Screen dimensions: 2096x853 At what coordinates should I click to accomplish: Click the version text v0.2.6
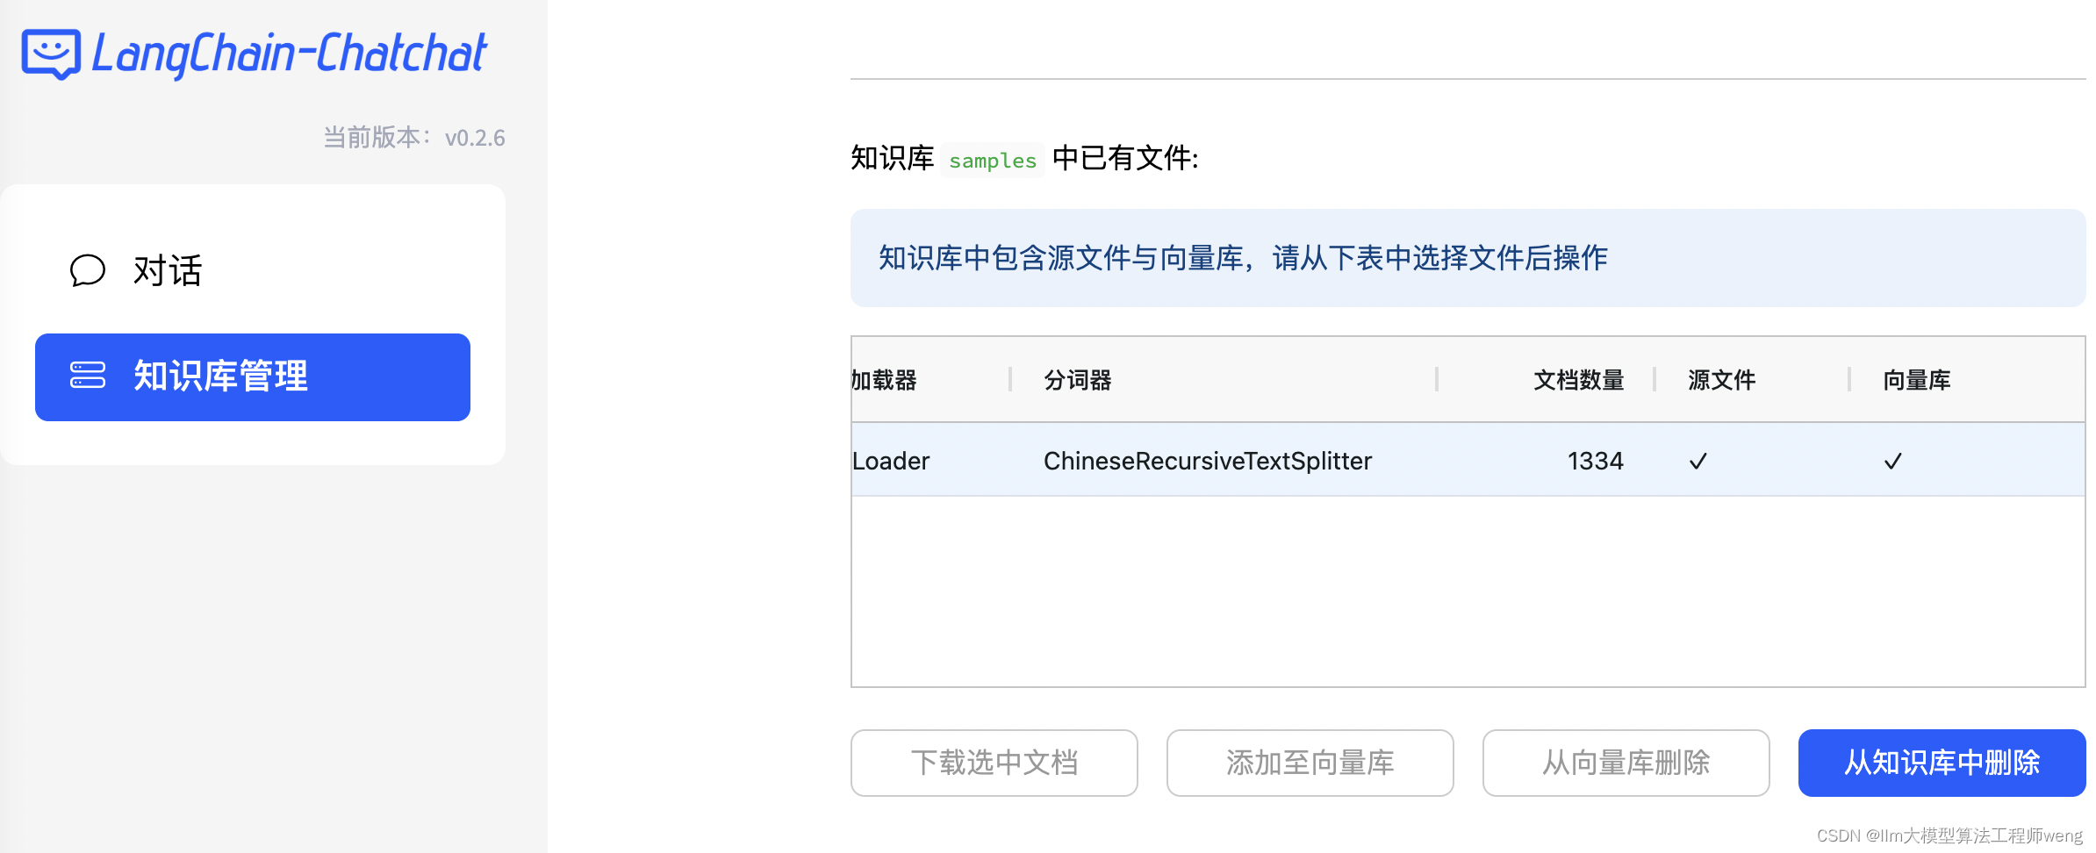pos(475,137)
